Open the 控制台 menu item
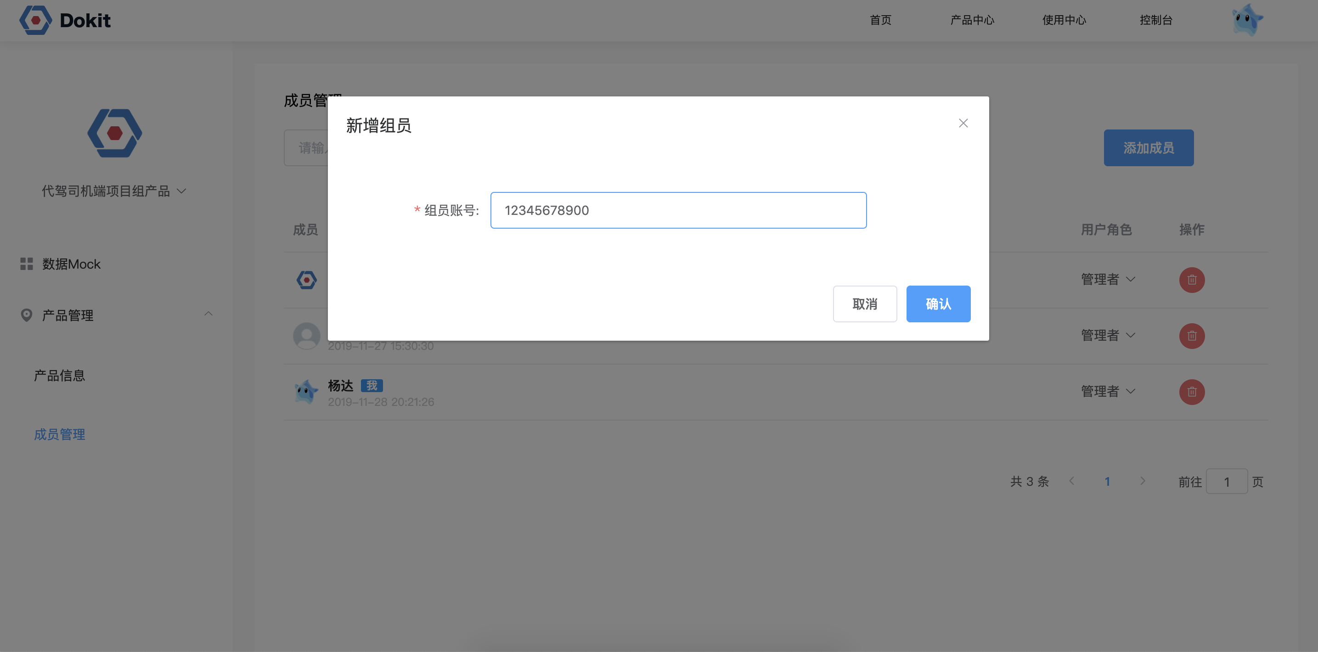This screenshot has height=652, width=1318. click(1156, 20)
